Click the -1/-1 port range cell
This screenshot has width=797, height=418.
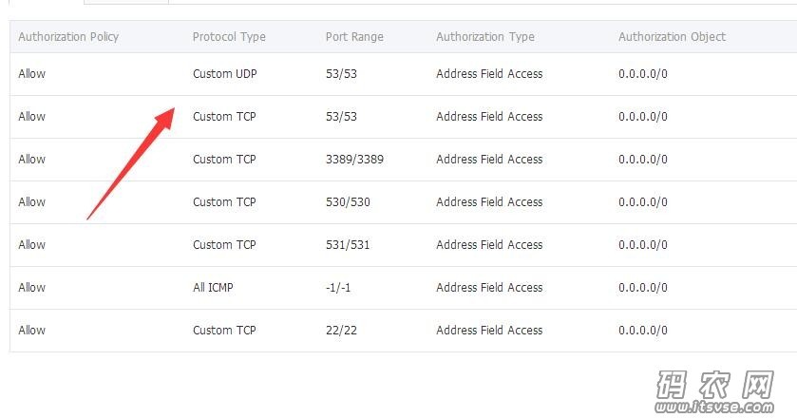pyautogui.click(x=338, y=287)
